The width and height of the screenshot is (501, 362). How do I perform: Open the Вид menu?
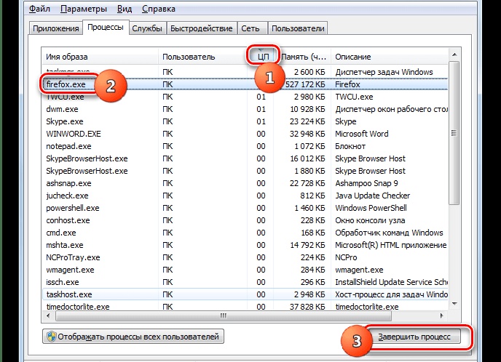[x=125, y=9]
